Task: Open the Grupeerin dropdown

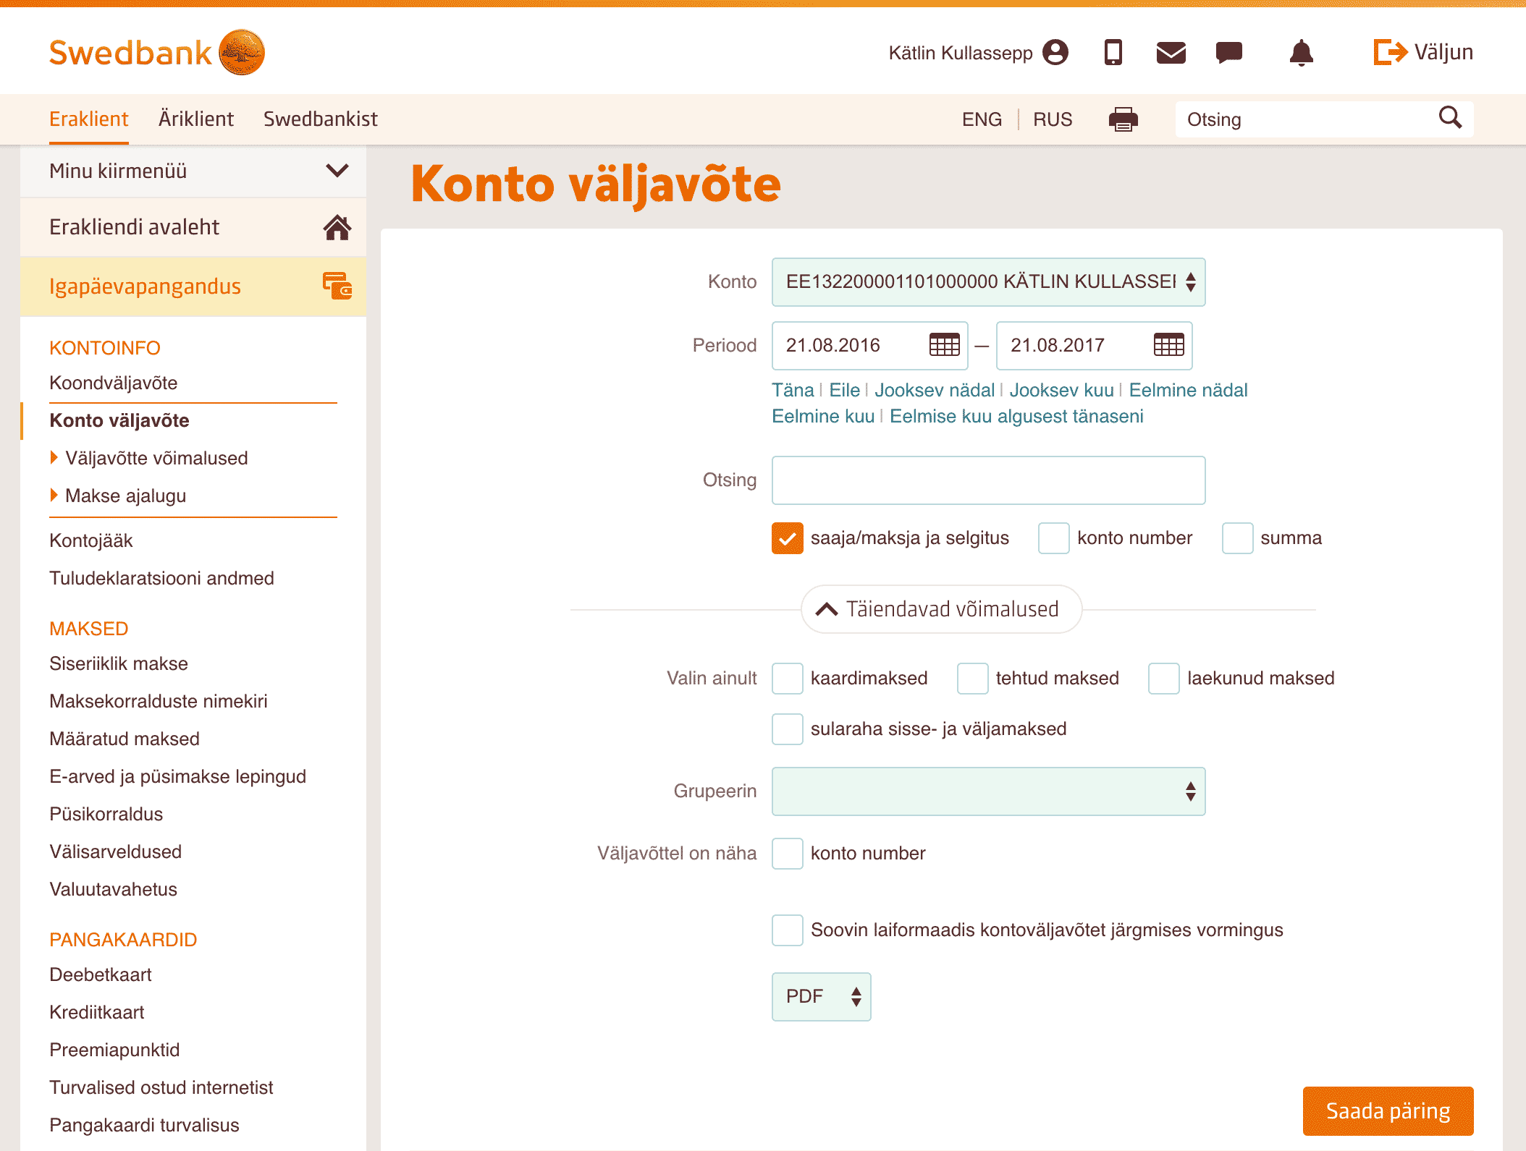Action: (x=988, y=791)
